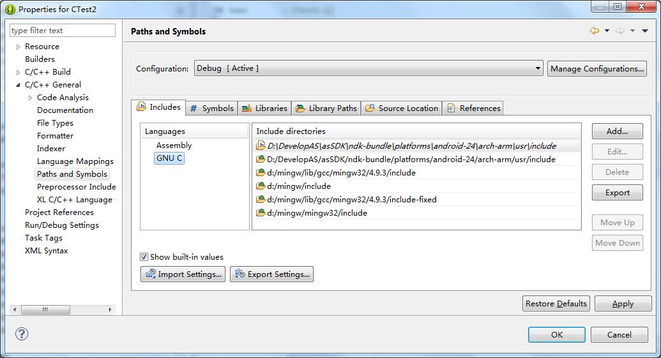The width and height of the screenshot is (661, 358).
Task: Click the Export Settings button icon
Action: coord(240,274)
